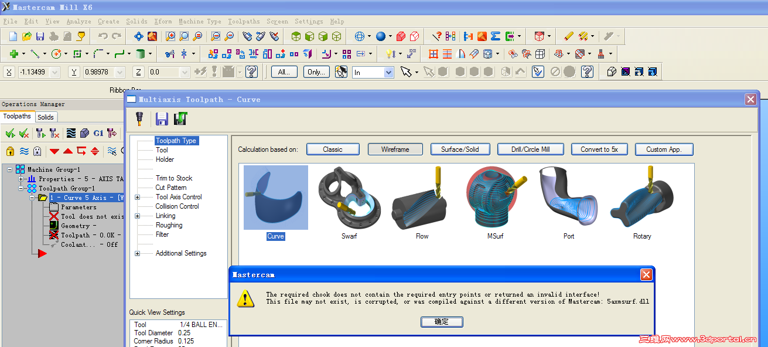Collapse the Machine Group-1 node
This screenshot has height=347, width=768.
click(x=11, y=169)
